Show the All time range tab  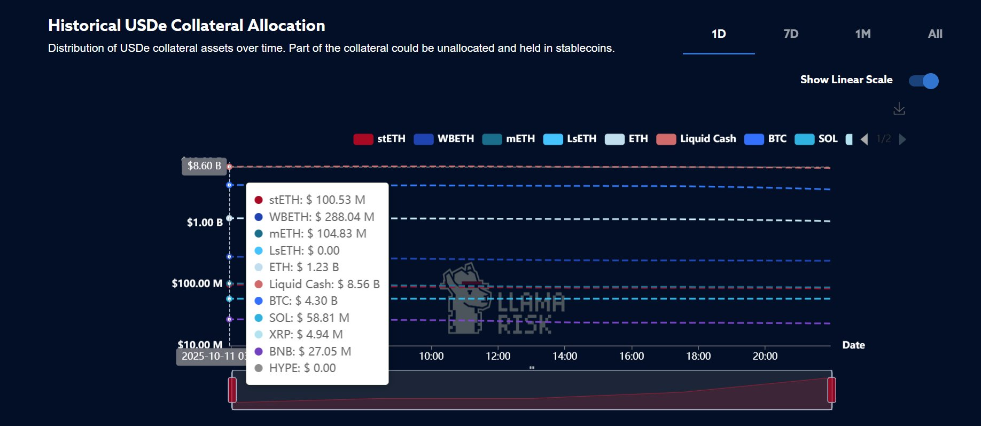[x=935, y=34]
